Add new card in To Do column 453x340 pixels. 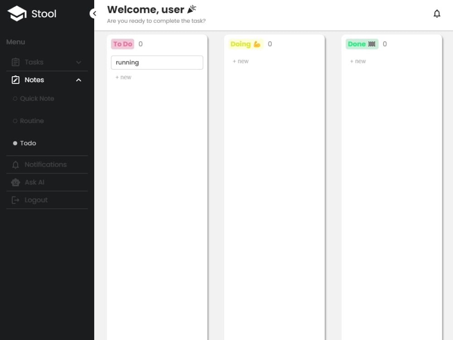coord(123,77)
